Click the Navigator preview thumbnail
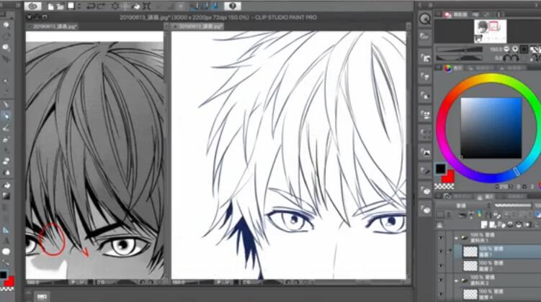Screen dimensions: 541x302 pyautogui.click(x=491, y=32)
